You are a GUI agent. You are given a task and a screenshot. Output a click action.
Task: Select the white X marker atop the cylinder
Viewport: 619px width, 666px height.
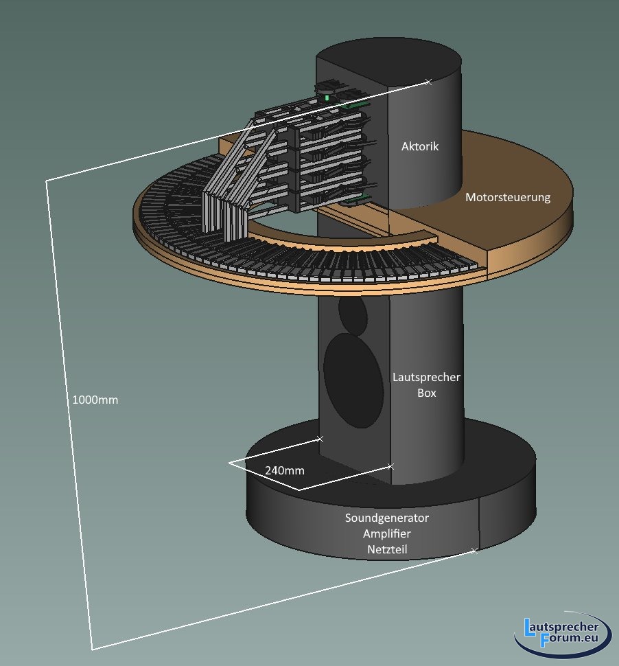[429, 82]
